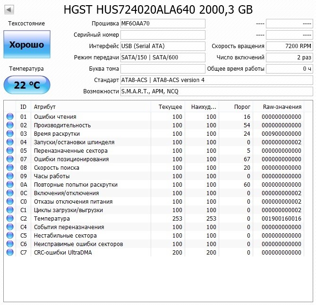
Task: Select the Включения/отключения attribute name
Action: pos(66,193)
